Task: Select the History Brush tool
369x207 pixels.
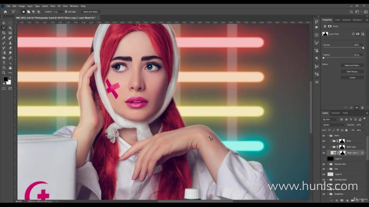Action: click(4, 48)
